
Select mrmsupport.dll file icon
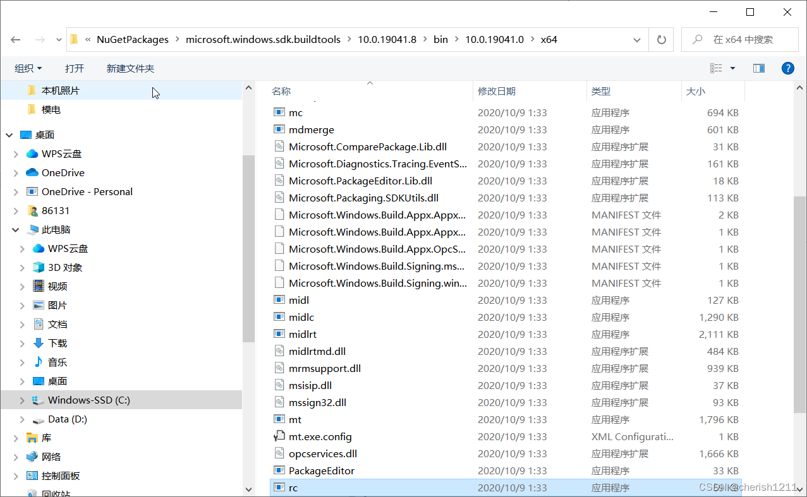point(279,368)
